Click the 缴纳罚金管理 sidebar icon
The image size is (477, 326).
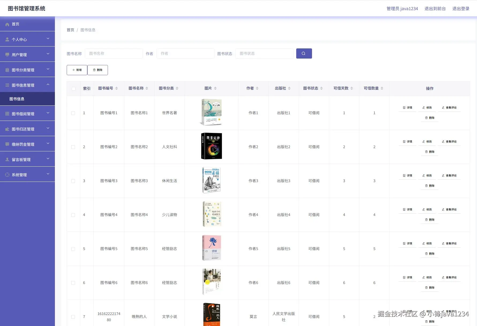(x=7, y=144)
